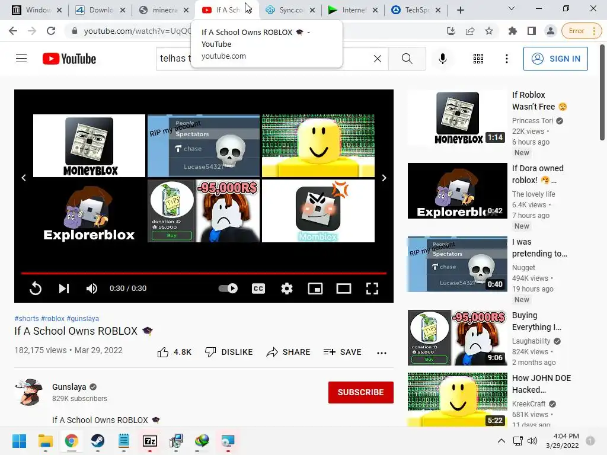The image size is (607, 455).
Task: Go back with browser back arrow
Action: point(13,31)
